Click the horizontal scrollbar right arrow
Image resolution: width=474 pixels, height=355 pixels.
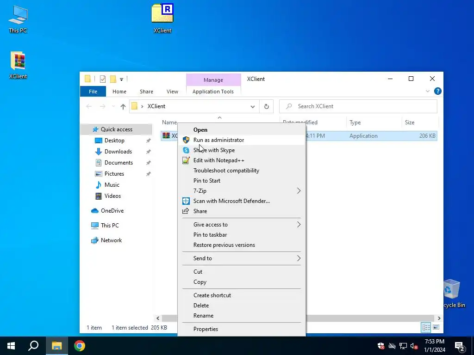(x=439, y=318)
